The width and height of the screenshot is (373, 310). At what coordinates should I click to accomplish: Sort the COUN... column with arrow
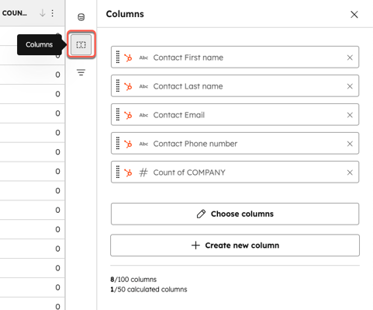(x=43, y=13)
